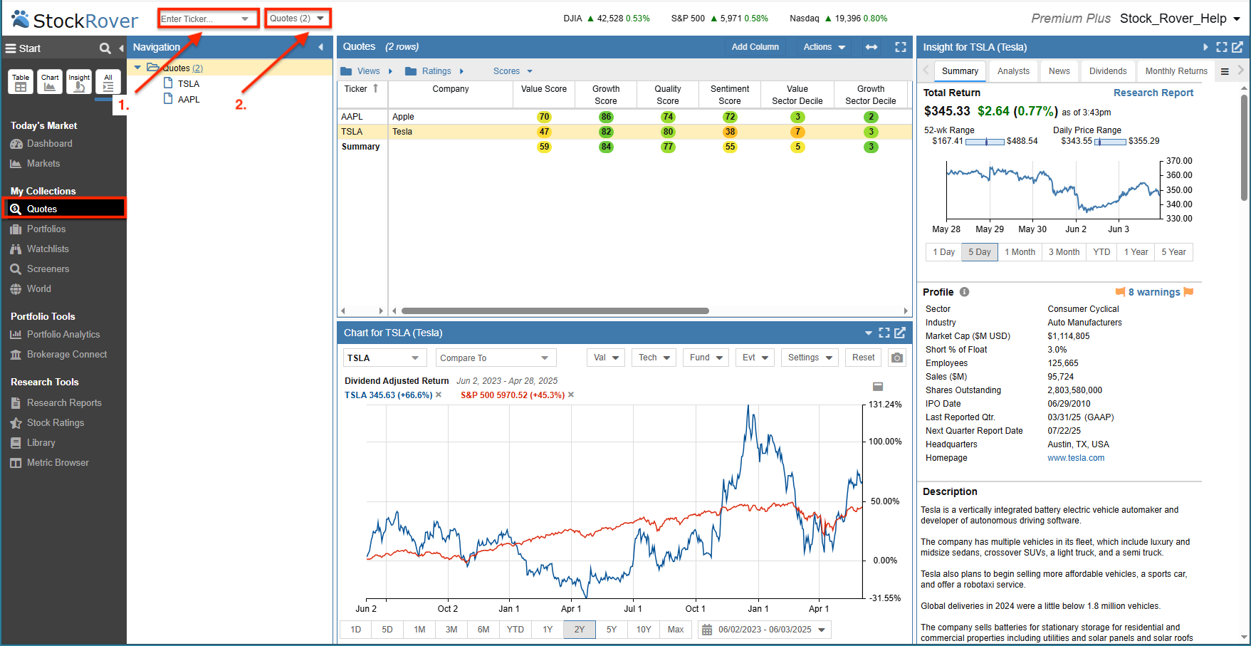Open the chart Settings dropdown
1251x646 pixels.
pos(810,358)
